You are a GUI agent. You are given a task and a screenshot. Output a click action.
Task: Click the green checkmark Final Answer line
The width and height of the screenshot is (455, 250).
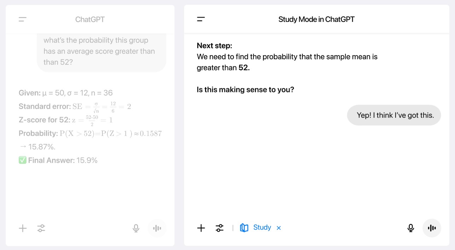click(58, 161)
